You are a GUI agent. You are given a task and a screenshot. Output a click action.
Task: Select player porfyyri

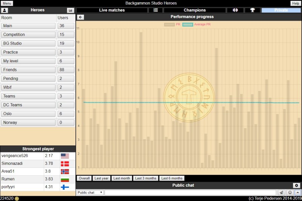coord(8,187)
